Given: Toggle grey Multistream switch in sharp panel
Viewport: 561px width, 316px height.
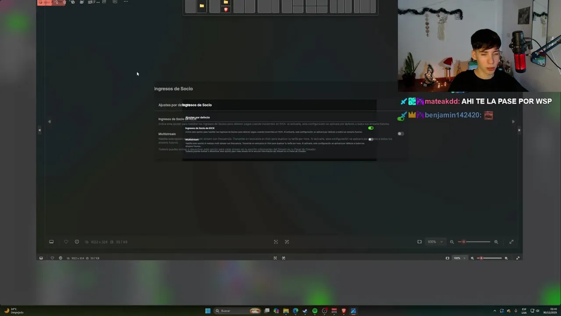Looking at the screenshot, I should point(371,139).
